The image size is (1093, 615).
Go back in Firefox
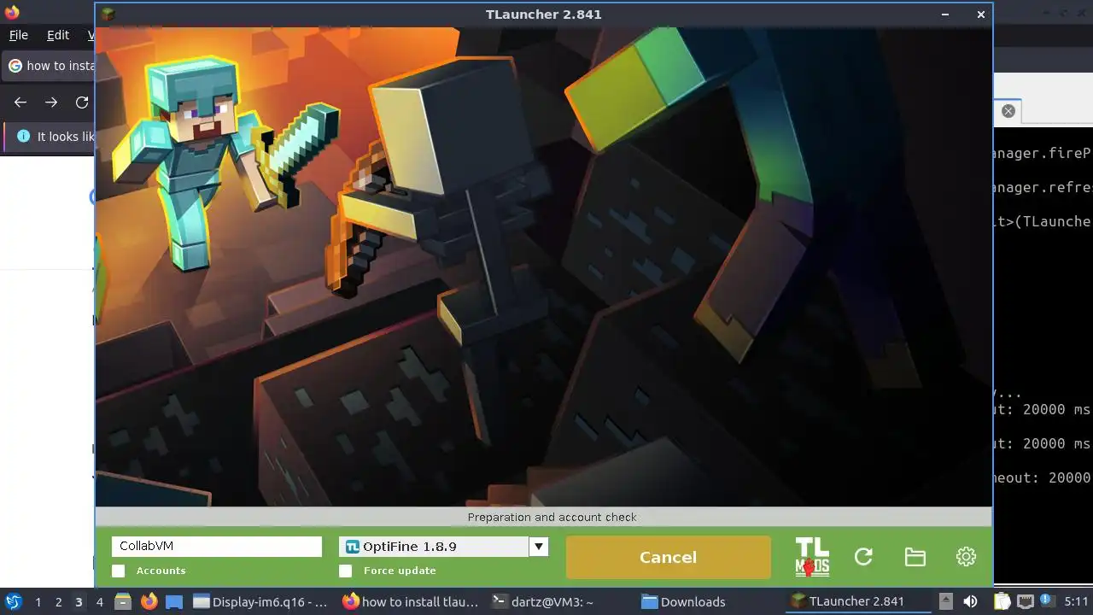coord(20,102)
